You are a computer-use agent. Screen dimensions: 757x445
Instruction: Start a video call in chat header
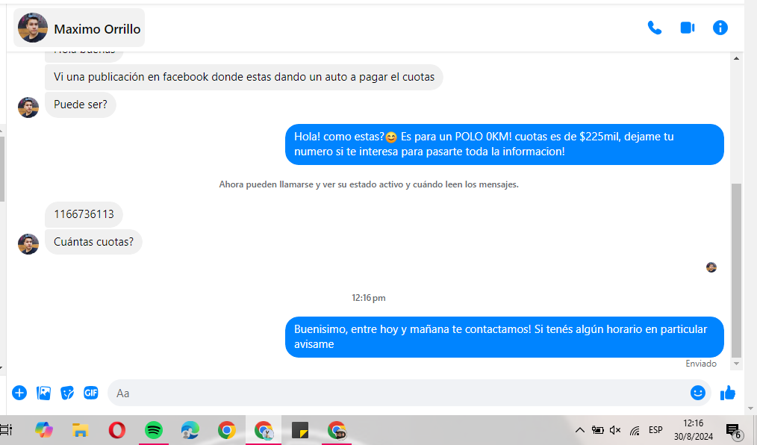(x=687, y=28)
